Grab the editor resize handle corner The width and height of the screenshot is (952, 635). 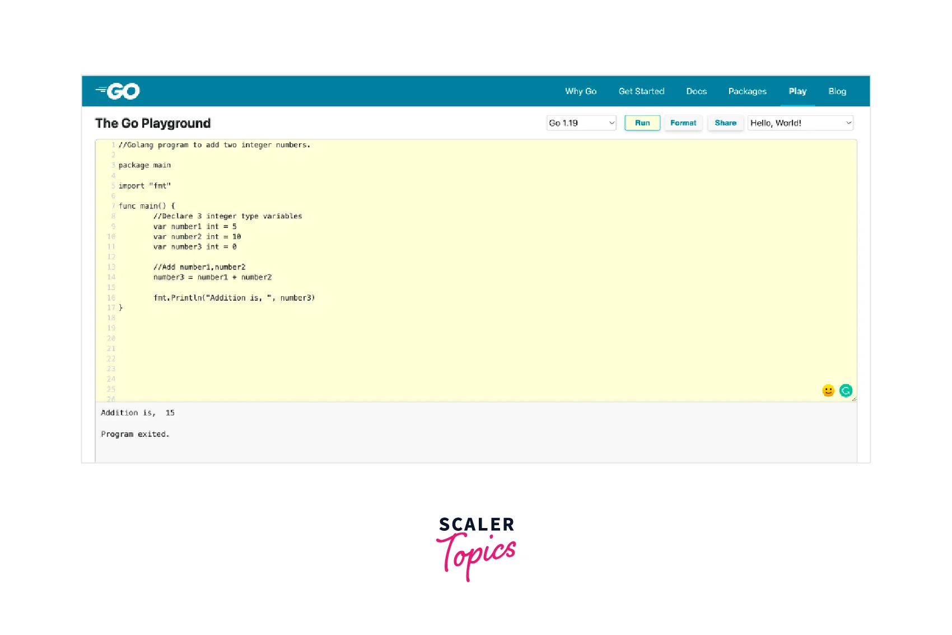coord(854,399)
